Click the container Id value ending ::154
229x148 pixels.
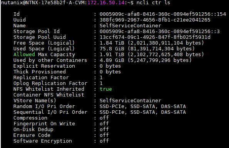pyautogui.click(x=163, y=14)
